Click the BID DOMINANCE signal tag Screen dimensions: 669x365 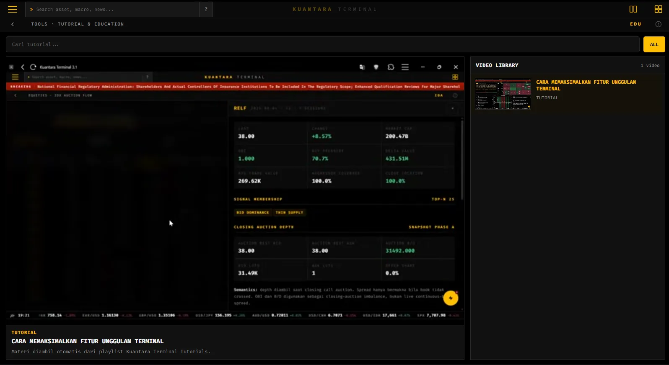(x=252, y=213)
